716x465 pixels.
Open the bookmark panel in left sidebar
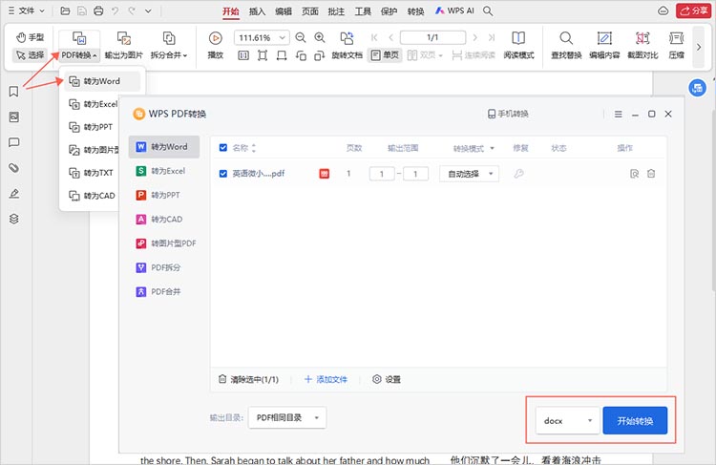click(14, 93)
